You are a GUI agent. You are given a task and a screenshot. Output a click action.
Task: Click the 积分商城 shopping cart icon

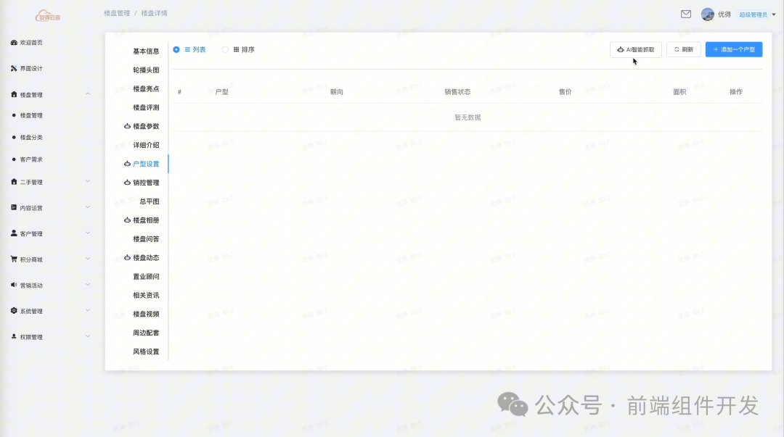(14, 259)
